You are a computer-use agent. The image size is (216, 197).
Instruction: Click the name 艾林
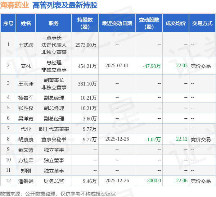pos(26,66)
